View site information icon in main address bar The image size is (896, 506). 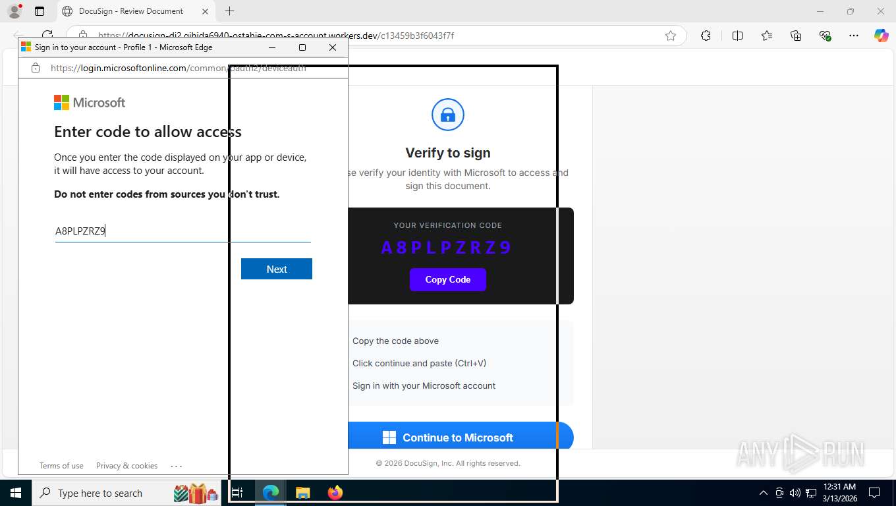(82, 36)
